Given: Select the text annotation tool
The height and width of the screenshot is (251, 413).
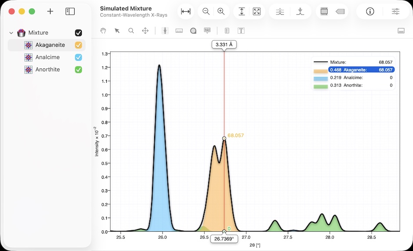Looking at the screenshot, I should [241, 31].
